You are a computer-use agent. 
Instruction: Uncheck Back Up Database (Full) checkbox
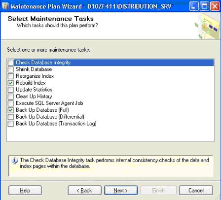click(x=11, y=110)
